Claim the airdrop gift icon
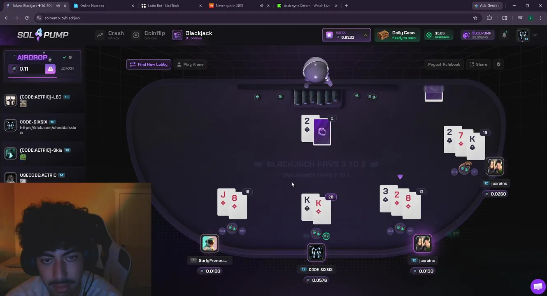The height and width of the screenshot is (296, 547). [x=50, y=69]
